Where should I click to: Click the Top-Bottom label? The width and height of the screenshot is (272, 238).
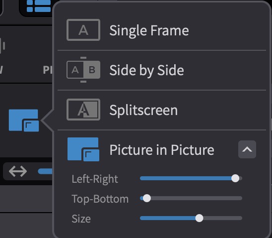tap(100, 199)
